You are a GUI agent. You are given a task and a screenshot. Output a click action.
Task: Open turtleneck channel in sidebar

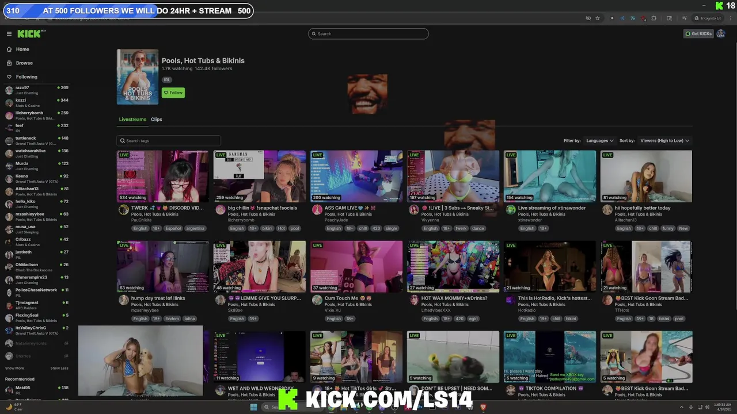tap(37, 141)
